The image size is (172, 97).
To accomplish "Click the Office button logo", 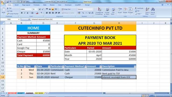I will pyautogui.click(x=2, y=2).
